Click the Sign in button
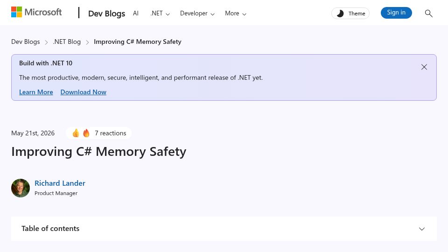448x252 pixels. [x=396, y=13]
